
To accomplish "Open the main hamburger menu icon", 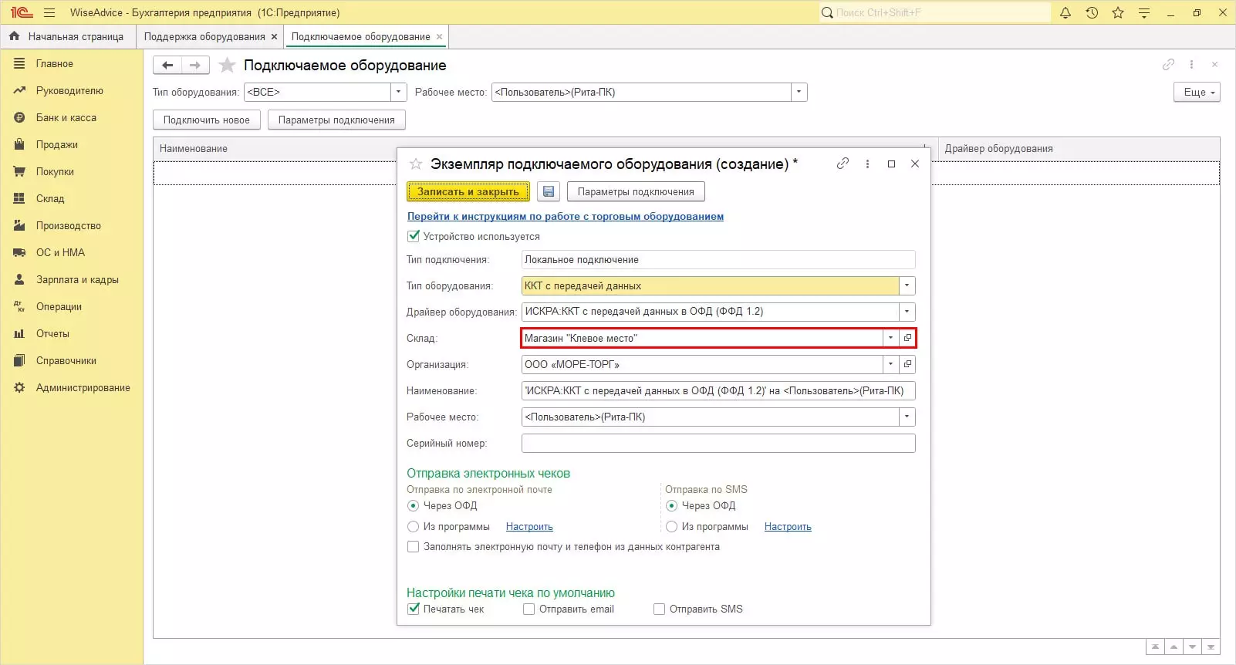I will (x=49, y=12).
